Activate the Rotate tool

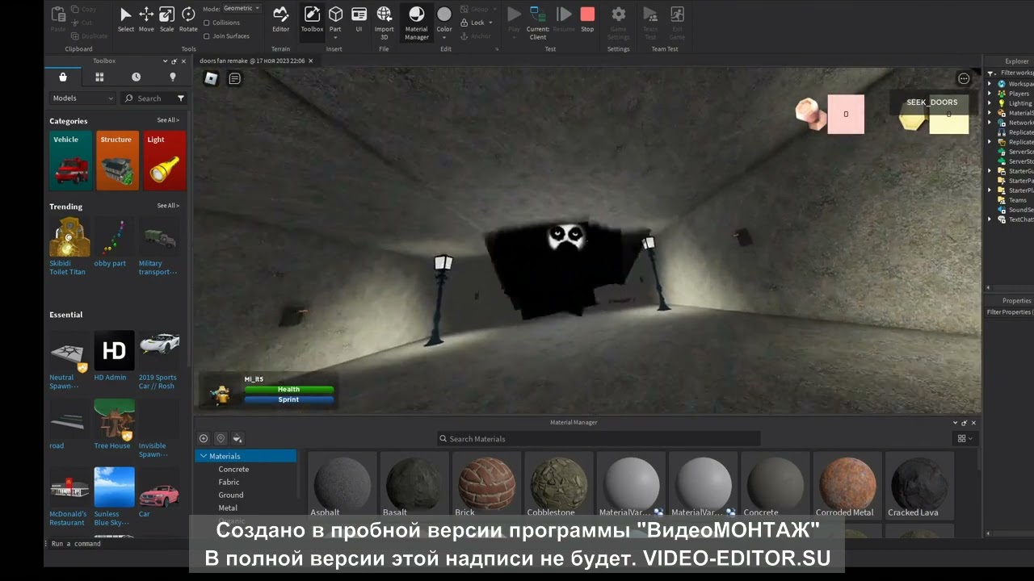pos(188,19)
